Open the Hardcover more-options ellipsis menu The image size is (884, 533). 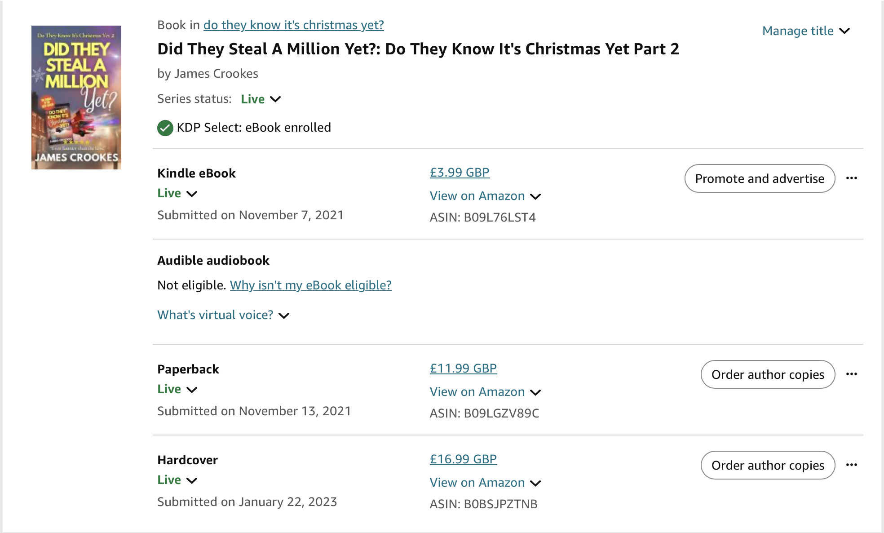851,465
